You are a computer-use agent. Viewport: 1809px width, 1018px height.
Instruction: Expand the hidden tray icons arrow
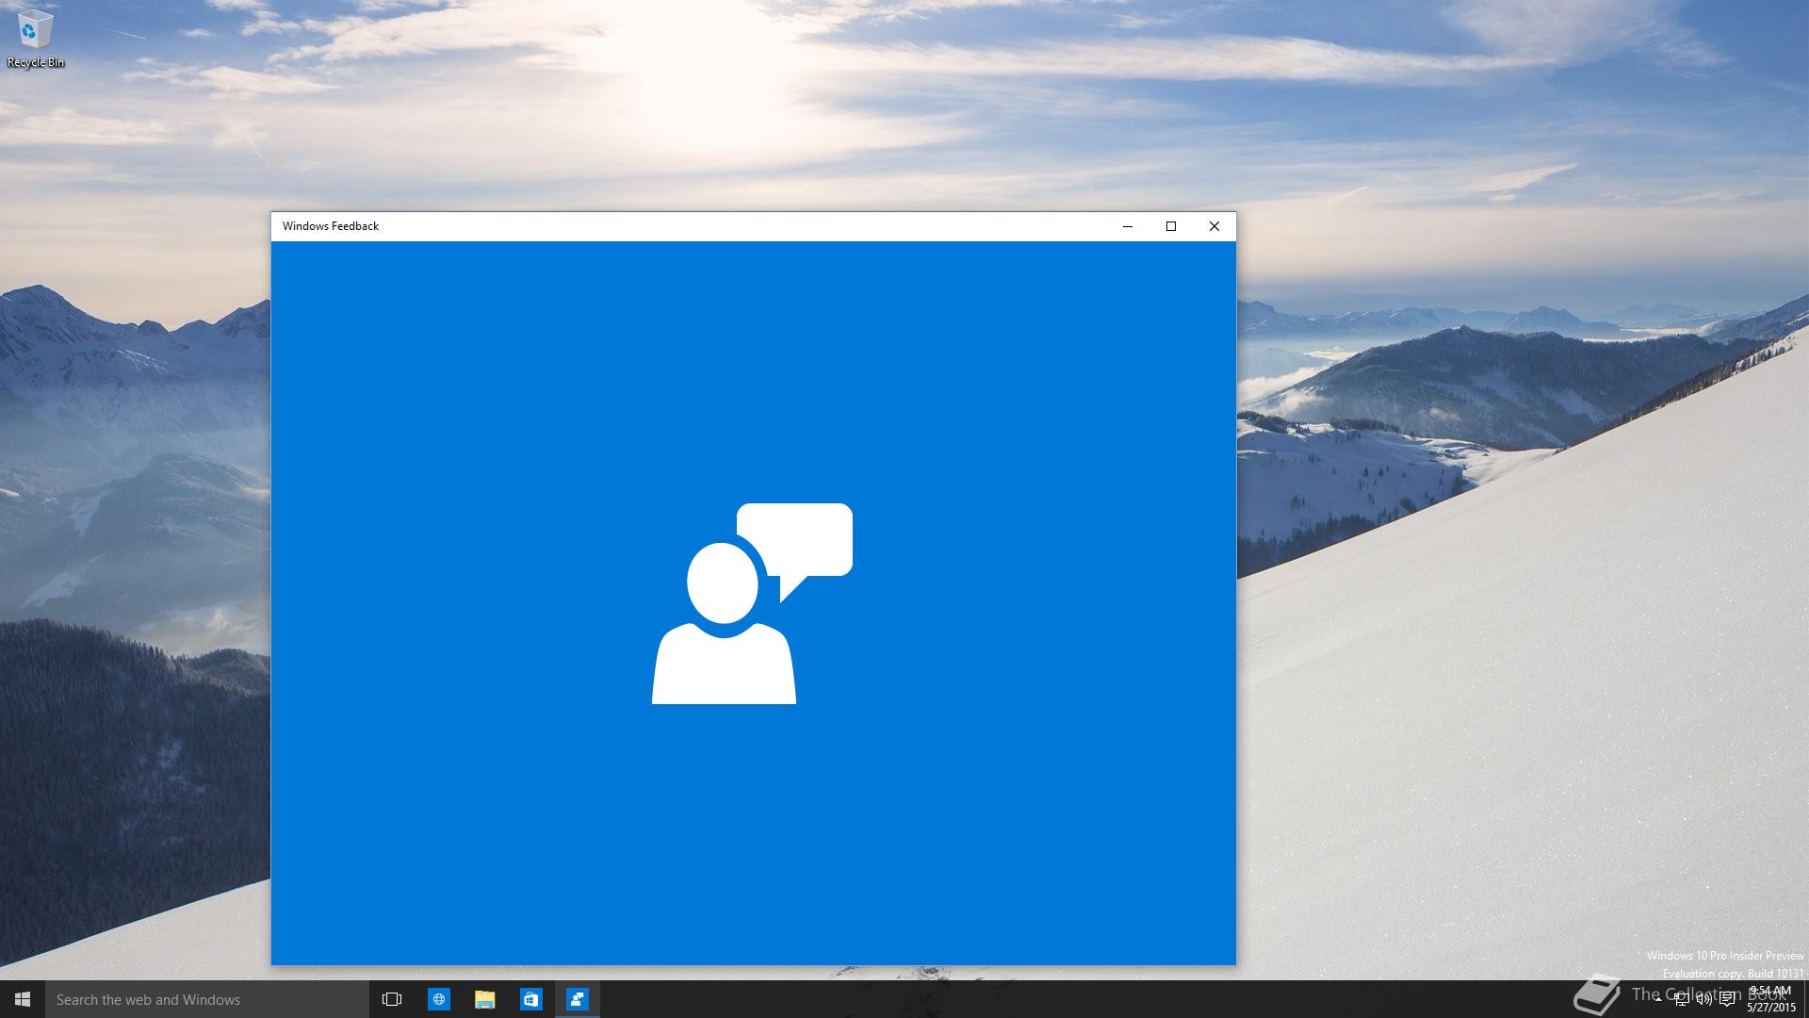(x=1658, y=999)
